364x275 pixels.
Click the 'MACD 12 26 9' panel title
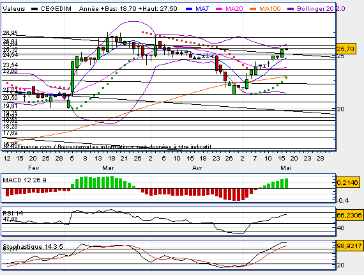click(24, 180)
